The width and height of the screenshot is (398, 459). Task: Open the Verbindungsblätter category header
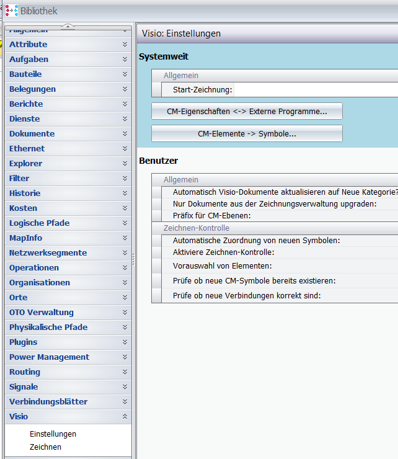pos(68,402)
